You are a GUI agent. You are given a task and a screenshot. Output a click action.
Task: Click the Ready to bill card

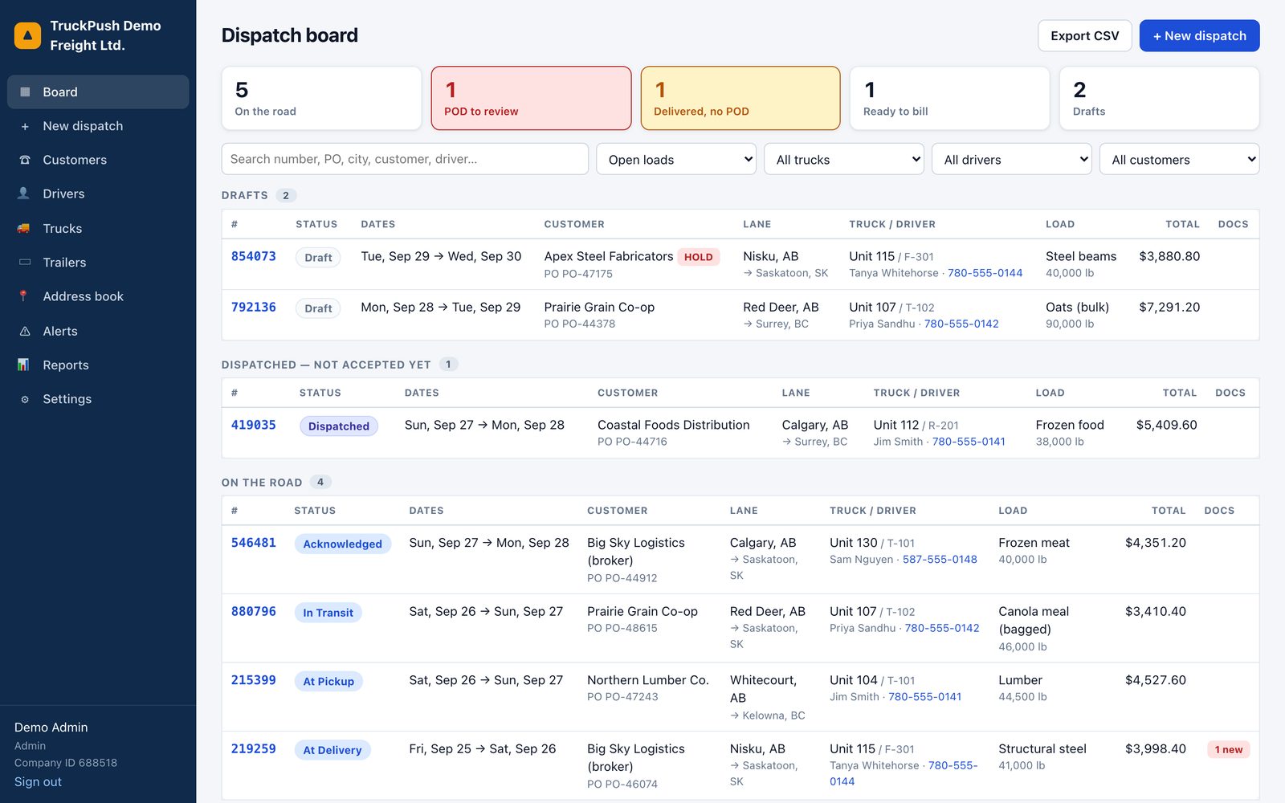950,98
